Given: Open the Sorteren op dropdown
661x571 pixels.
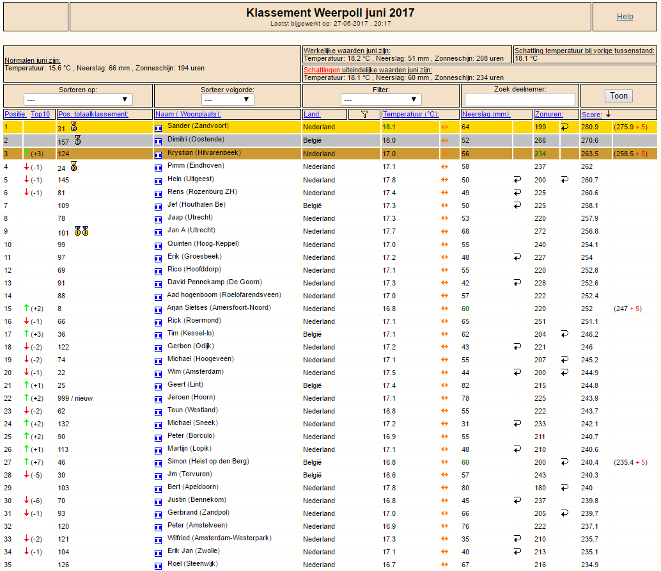Looking at the screenshot, I should click(78, 100).
